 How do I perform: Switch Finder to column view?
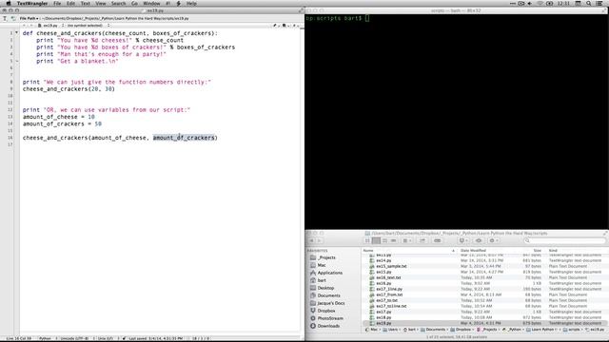(384, 240)
